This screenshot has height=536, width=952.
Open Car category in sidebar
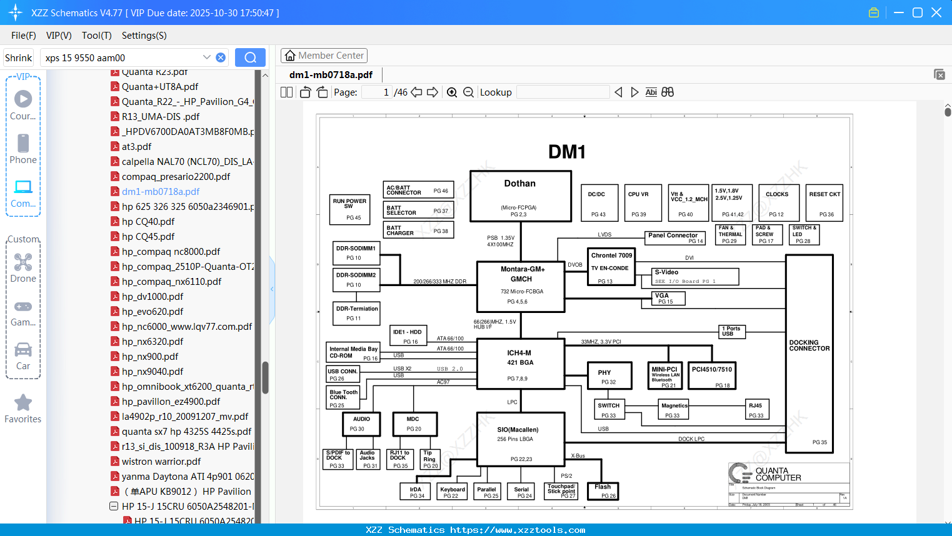click(x=23, y=355)
